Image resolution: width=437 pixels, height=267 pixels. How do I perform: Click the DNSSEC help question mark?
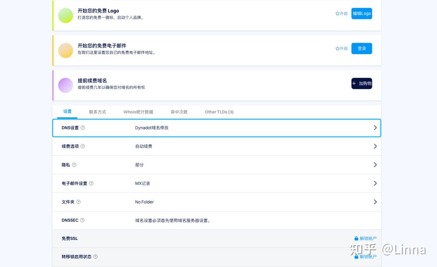tap(82, 220)
